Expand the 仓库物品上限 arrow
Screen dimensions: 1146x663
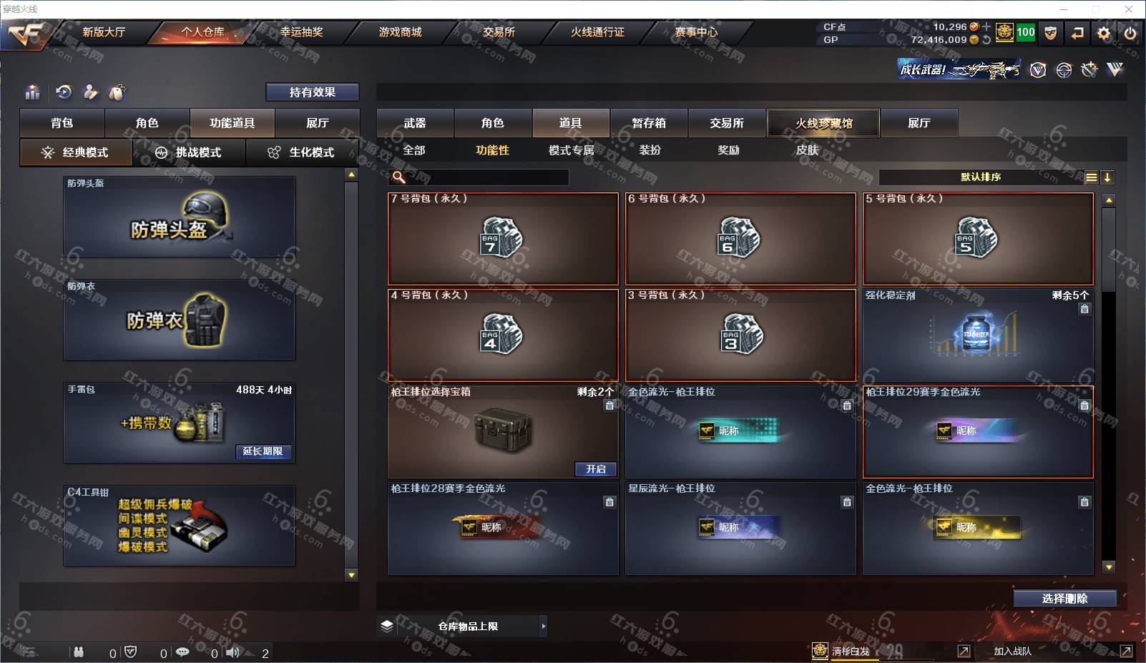pos(544,626)
